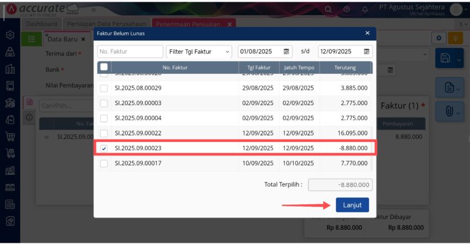Open the calendar picker for end date 12/09/2025

click(367, 52)
